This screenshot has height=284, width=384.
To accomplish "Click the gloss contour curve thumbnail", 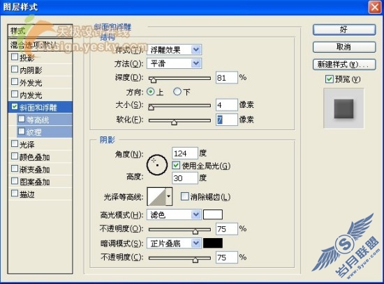I will (156, 196).
